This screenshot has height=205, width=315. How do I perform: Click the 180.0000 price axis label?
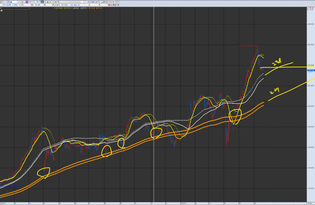tap(311, 127)
